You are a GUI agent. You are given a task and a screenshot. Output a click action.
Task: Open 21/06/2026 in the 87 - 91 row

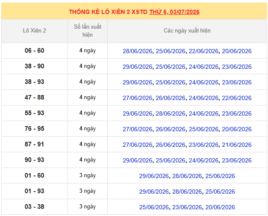click(237, 145)
